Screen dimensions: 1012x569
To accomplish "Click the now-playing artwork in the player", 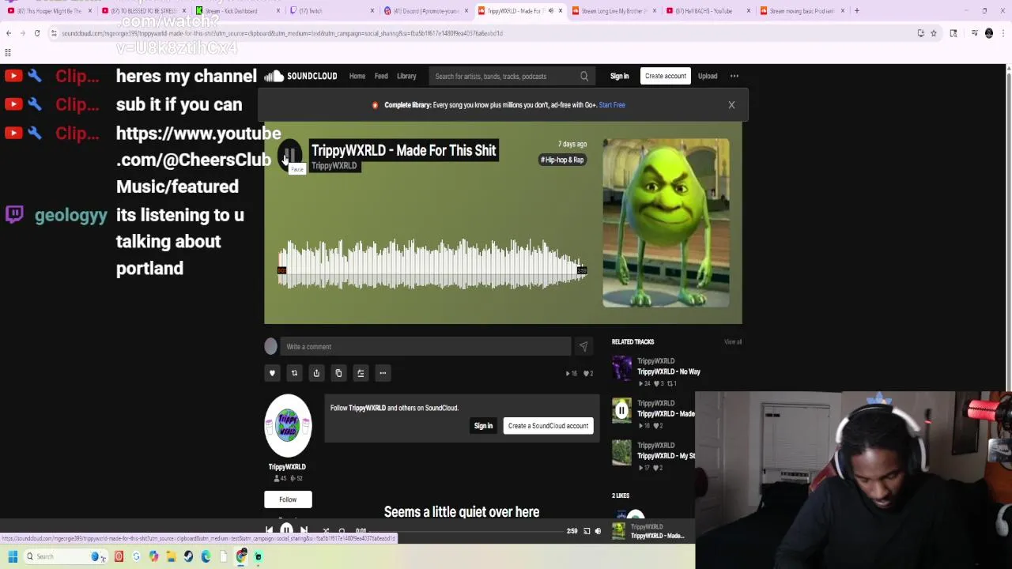I will click(618, 531).
